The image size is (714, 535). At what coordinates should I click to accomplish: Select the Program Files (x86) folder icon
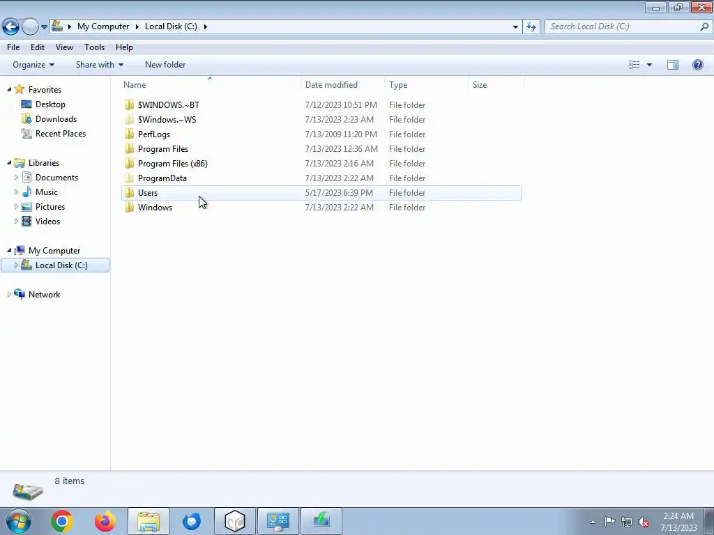click(129, 163)
